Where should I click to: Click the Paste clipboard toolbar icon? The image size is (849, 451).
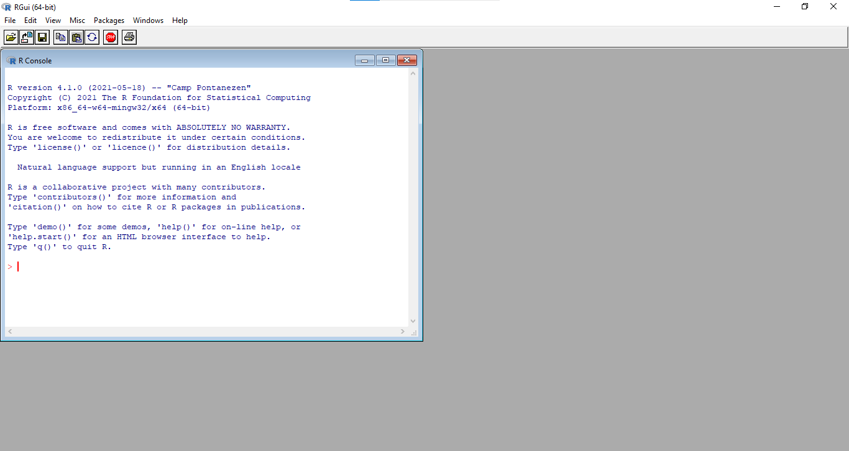coord(76,37)
